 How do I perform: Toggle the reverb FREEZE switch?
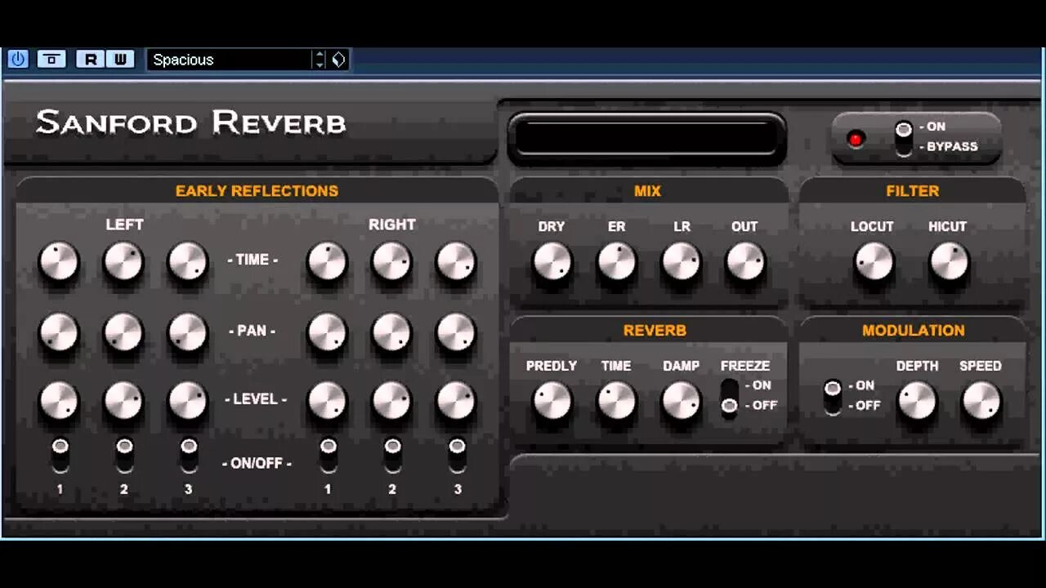[729, 397]
